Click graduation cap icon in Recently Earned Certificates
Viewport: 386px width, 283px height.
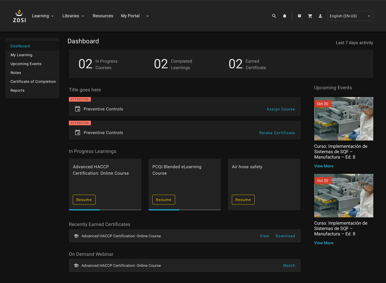click(76, 236)
